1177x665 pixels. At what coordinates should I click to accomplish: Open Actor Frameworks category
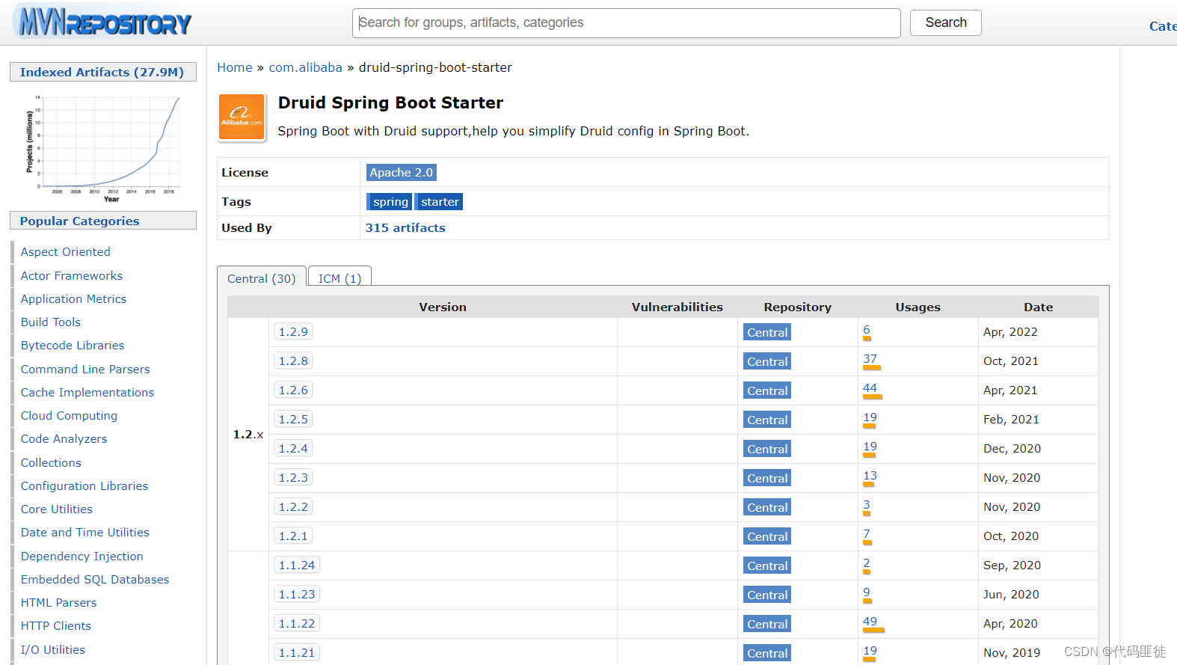pyautogui.click(x=72, y=276)
